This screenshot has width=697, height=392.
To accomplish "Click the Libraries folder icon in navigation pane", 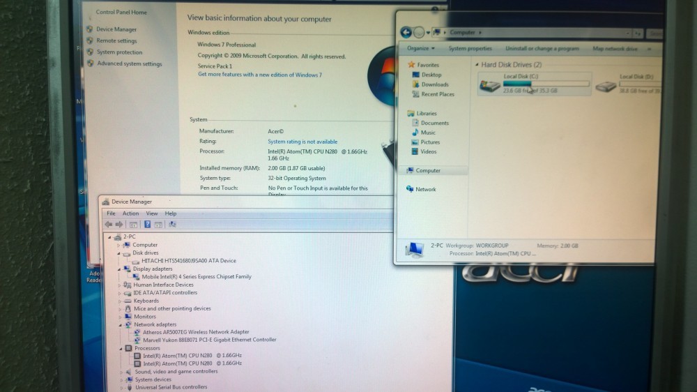I will (411, 114).
